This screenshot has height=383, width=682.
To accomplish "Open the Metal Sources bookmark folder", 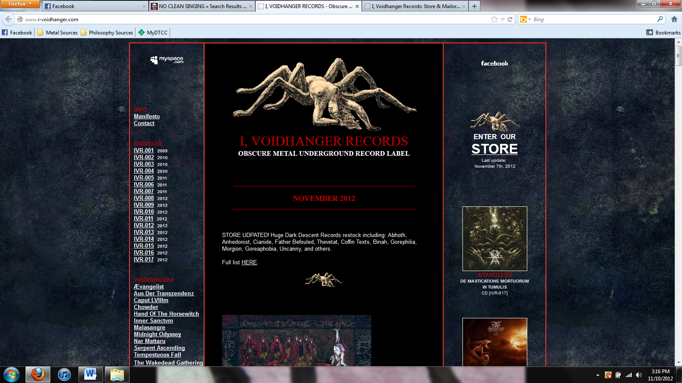I will (58, 32).
